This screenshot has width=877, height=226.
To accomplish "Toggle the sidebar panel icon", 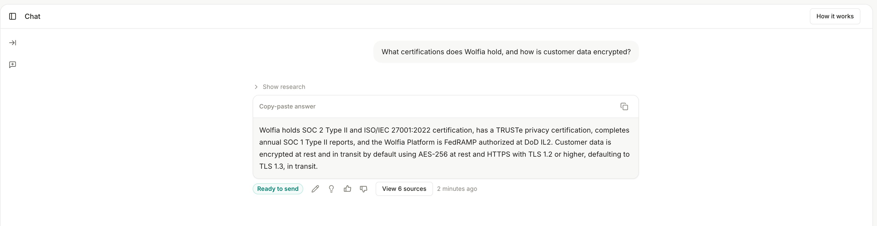I will click(x=13, y=16).
